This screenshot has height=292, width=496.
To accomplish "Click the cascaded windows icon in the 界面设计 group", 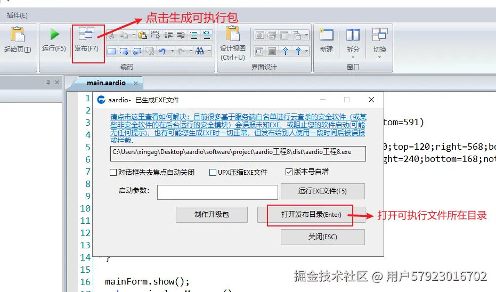I will (297, 35).
